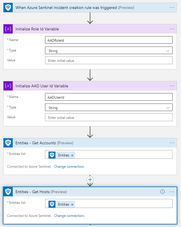The image size is (181, 227).
Task: Open ellipsis menu on Entities - Get Hosts
Action: click(x=172, y=192)
